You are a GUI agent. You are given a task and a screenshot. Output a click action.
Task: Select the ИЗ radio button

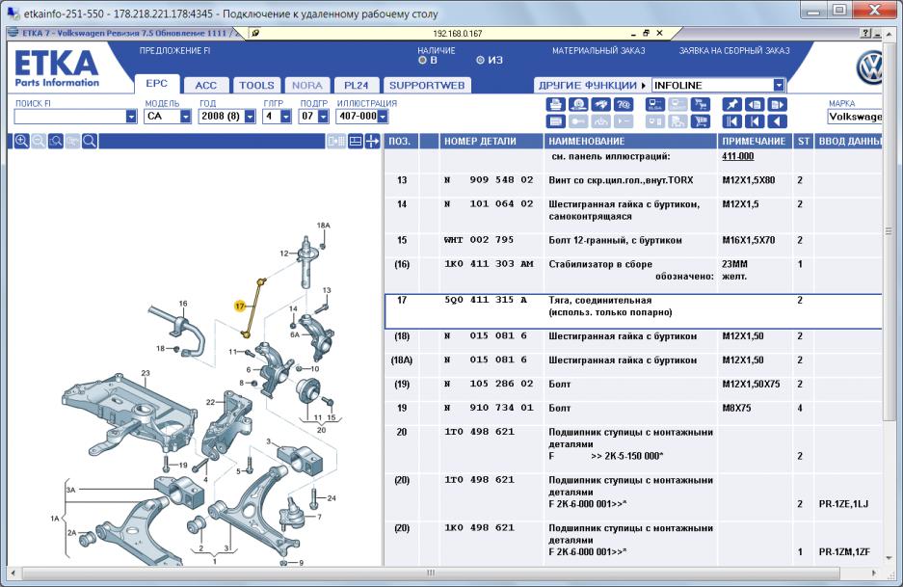[480, 60]
